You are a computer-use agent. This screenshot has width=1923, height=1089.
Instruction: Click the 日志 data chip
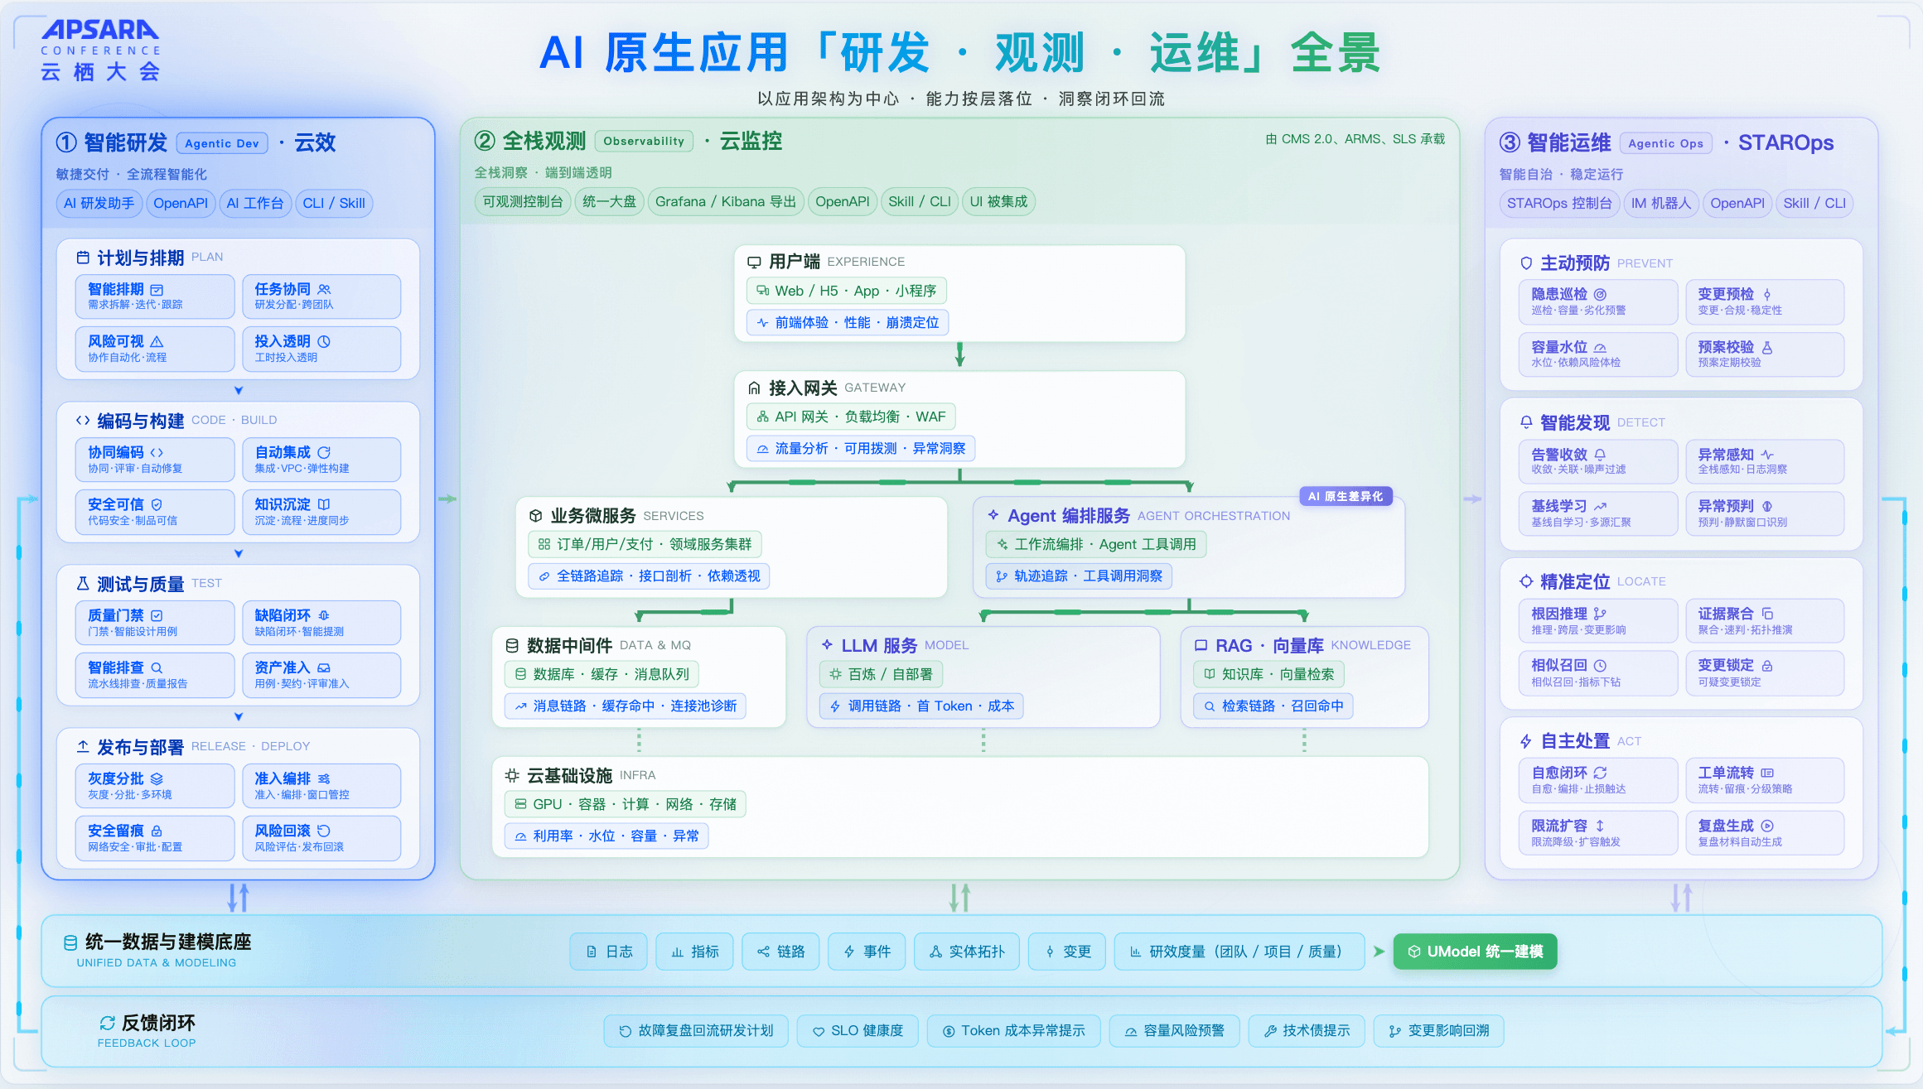tap(609, 952)
